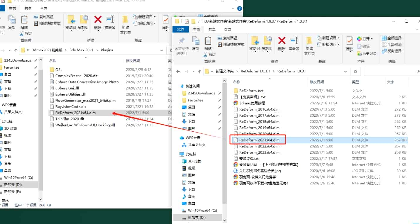Click Paste shortcut in back Plugins window ribbon
The image size is (420, 224).
click(x=47, y=23)
